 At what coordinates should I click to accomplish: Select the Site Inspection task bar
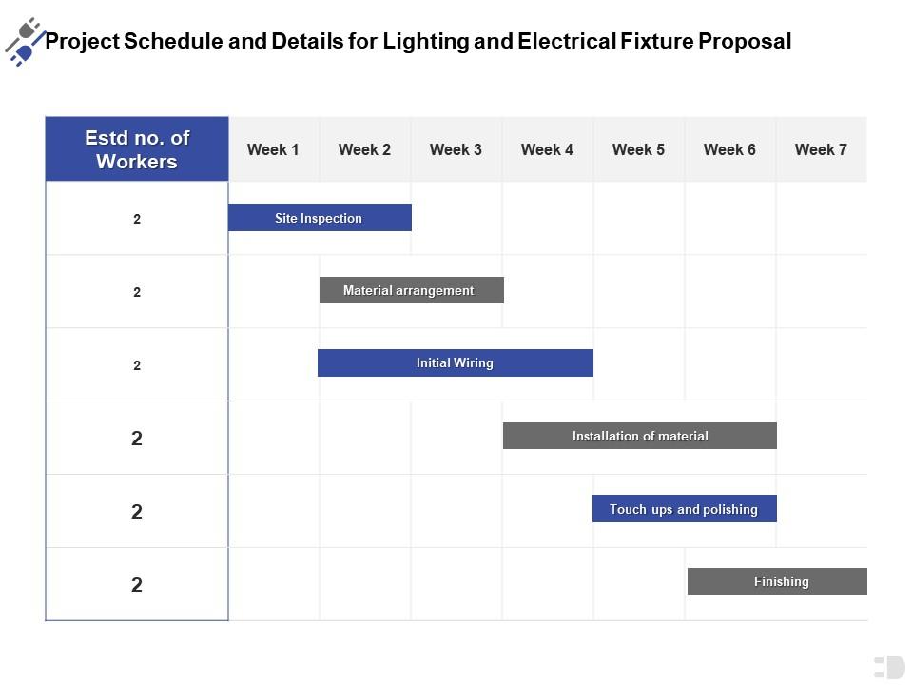coord(320,218)
